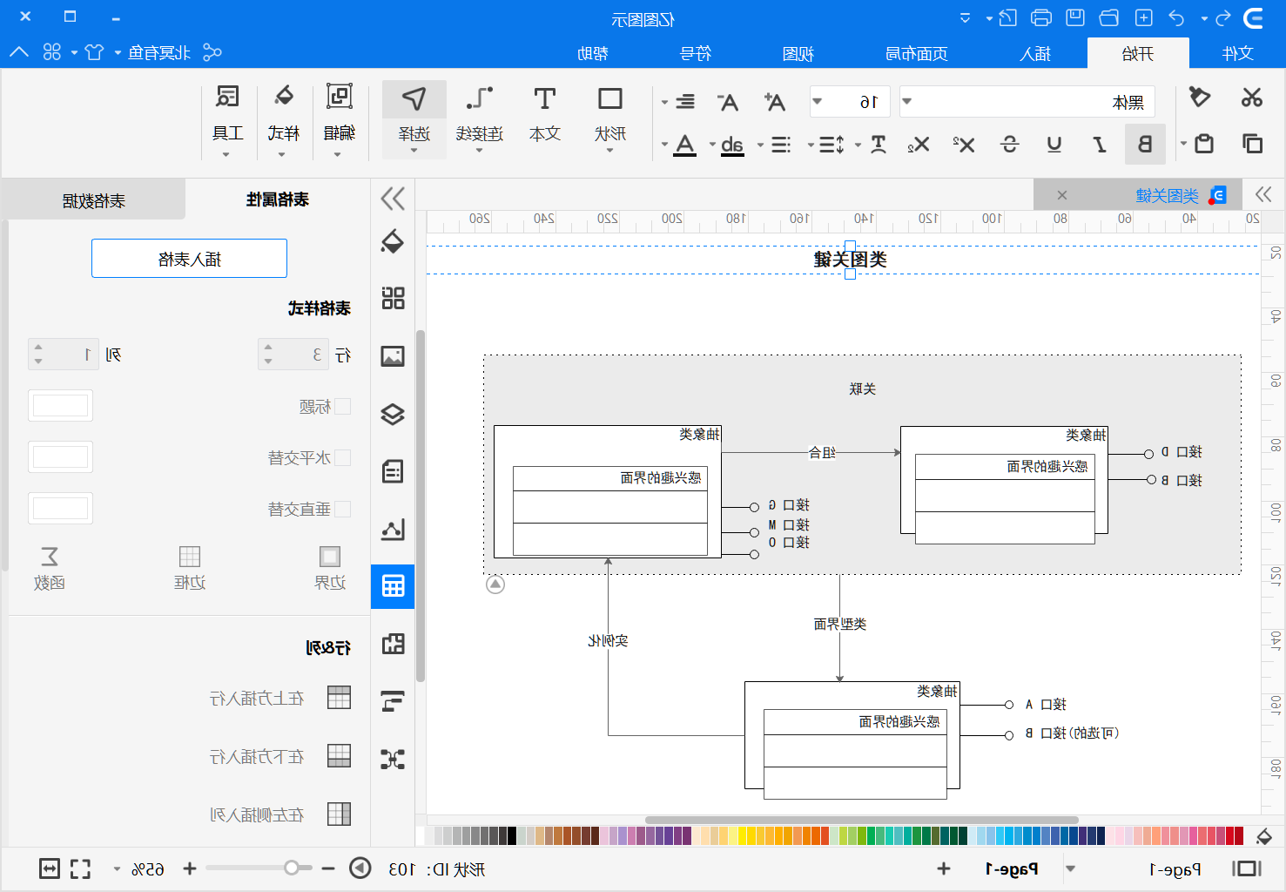Viewport: 1286px width, 892px height.
Task: Open the font size 16 dropdown
Action: click(817, 102)
